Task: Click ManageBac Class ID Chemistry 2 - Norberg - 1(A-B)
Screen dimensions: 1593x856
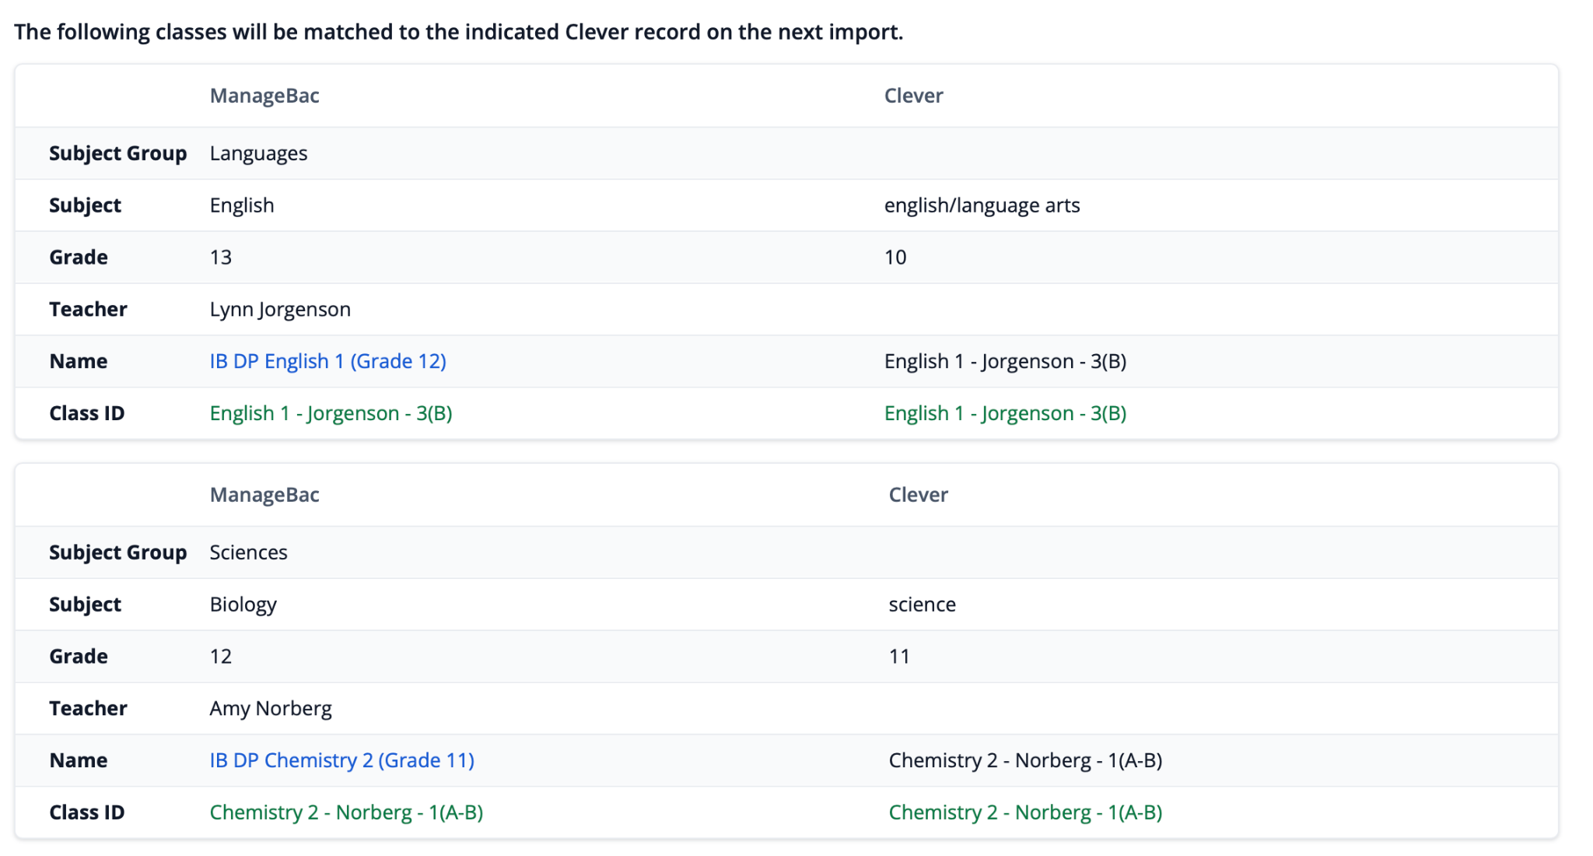Action: (346, 812)
